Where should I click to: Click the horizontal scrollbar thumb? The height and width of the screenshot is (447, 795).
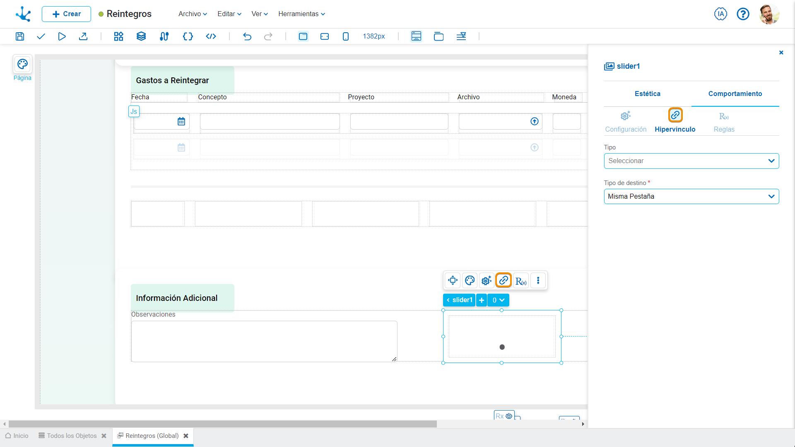[x=223, y=424]
